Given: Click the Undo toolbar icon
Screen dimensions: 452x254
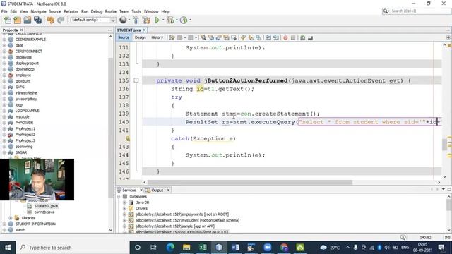Looking at the screenshot, I should coord(50,20).
